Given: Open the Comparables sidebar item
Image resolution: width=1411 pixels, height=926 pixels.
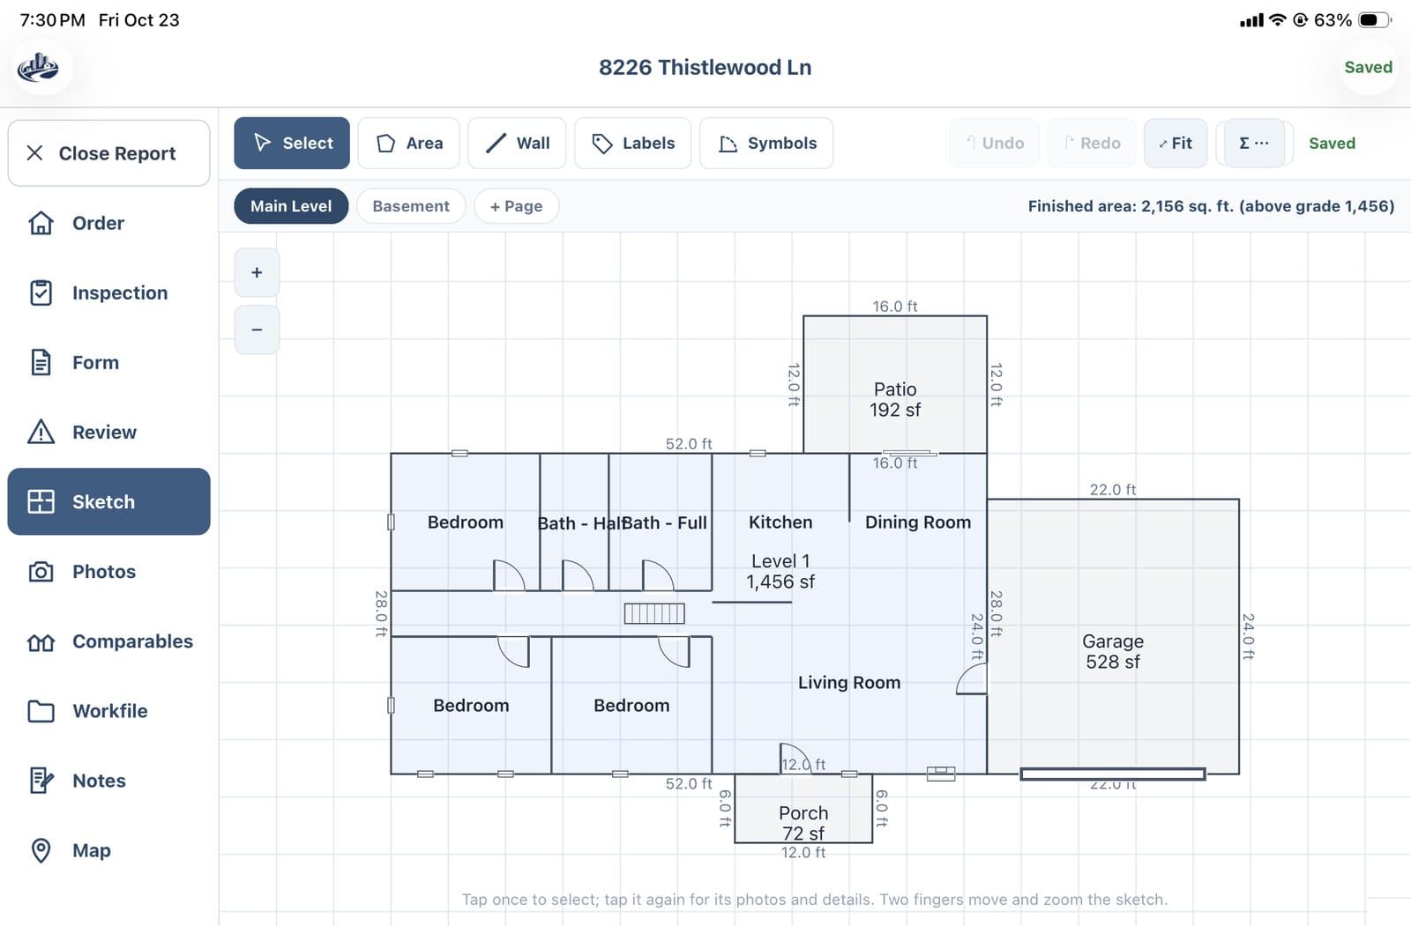Looking at the screenshot, I should click(108, 641).
